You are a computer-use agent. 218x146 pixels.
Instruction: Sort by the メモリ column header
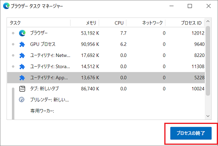click(85, 23)
